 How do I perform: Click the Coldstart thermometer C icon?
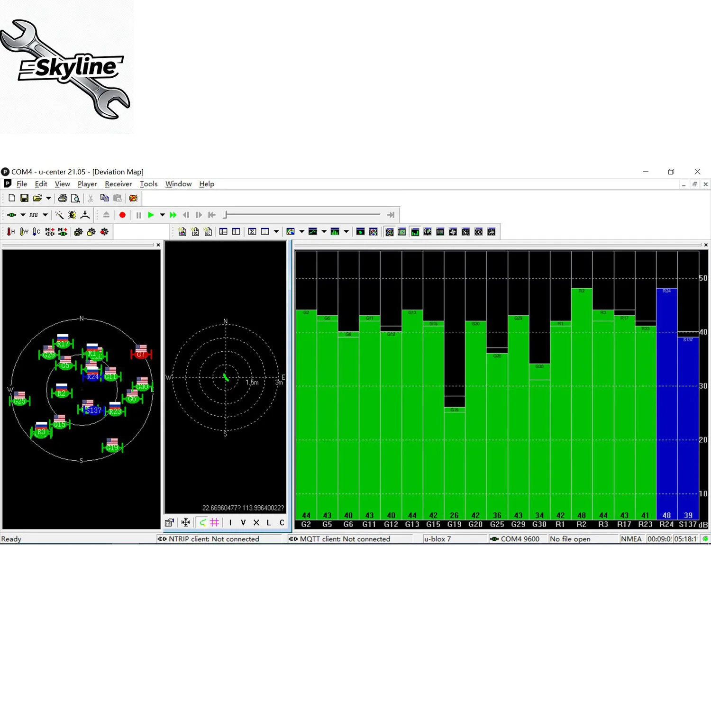coord(36,231)
